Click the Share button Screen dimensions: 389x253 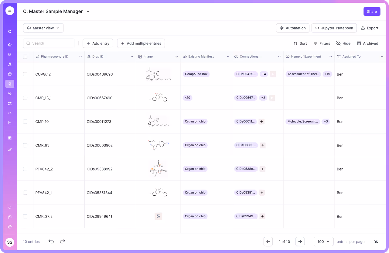[x=372, y=11]
